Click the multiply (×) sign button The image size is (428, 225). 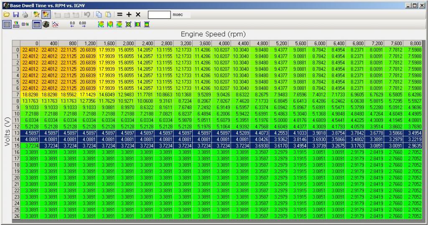(x=138, y=15)
